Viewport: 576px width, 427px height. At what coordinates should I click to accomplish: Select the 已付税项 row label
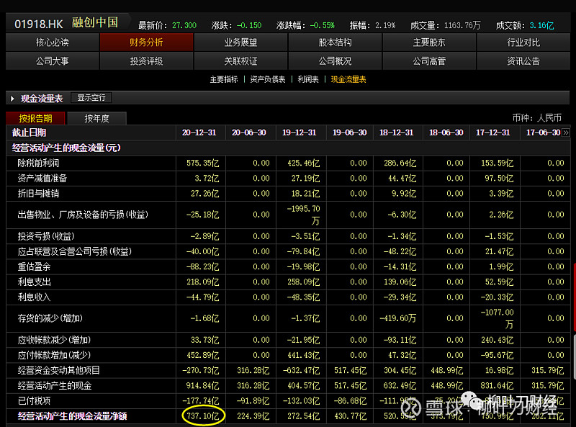34,401
